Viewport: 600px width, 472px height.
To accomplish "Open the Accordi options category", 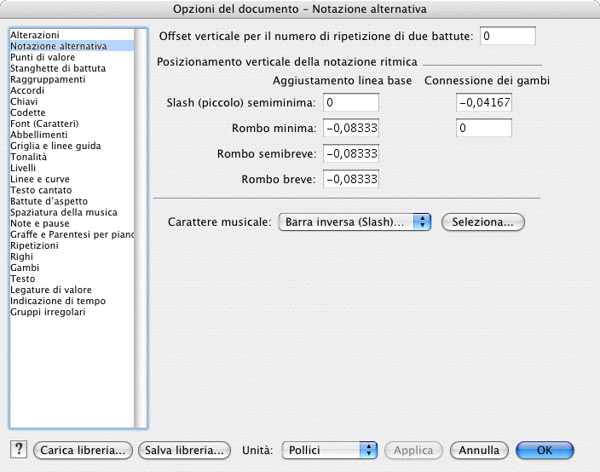I will [x=28, y=90].
